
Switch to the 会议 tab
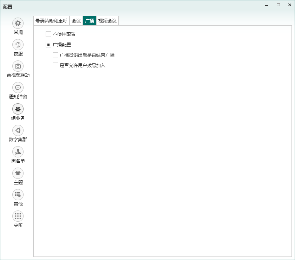[x=76, y=21]
